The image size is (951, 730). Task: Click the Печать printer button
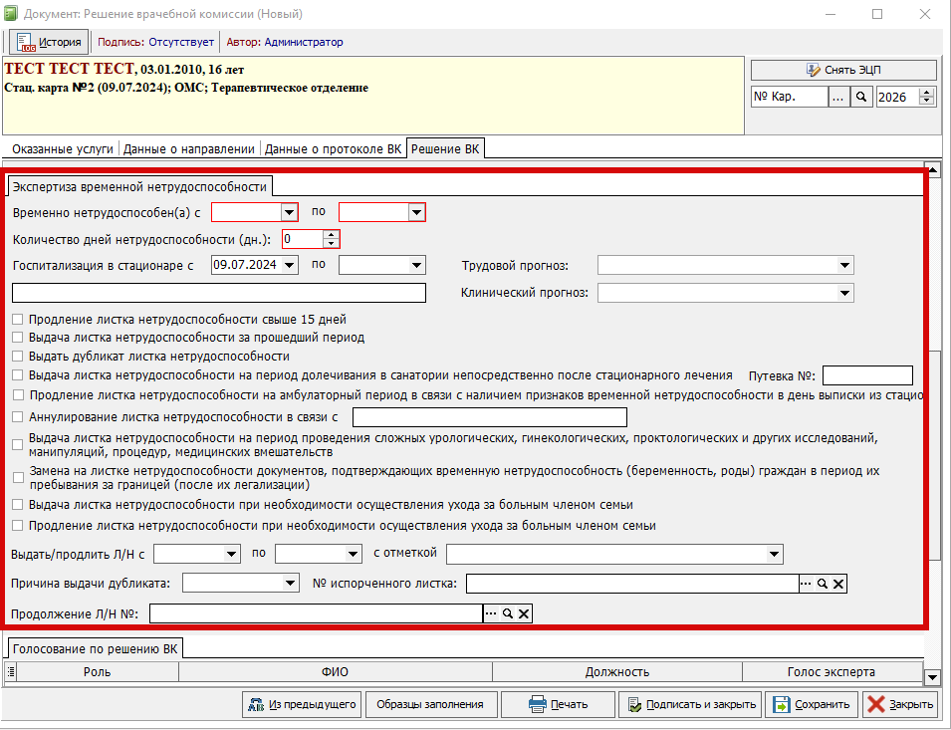click(x=557, y=704)
